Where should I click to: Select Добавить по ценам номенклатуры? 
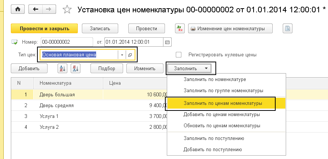(227, 115)
